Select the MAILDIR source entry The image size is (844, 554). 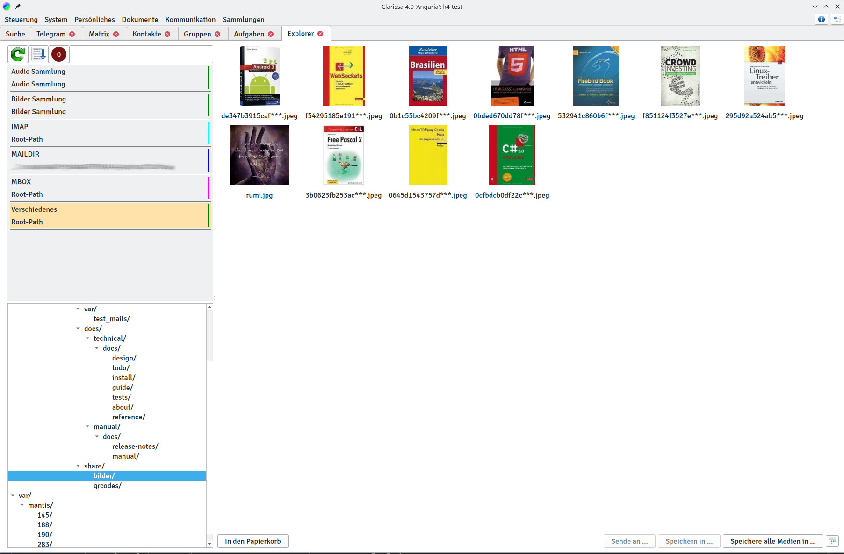[110, 160]
